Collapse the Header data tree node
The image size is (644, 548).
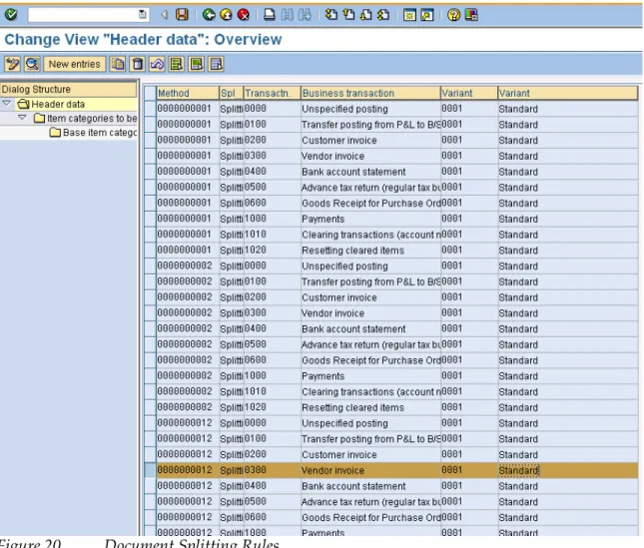click(7, 104)
